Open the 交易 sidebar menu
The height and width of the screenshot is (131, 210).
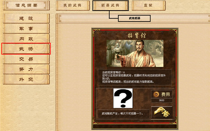click(26, 59)
